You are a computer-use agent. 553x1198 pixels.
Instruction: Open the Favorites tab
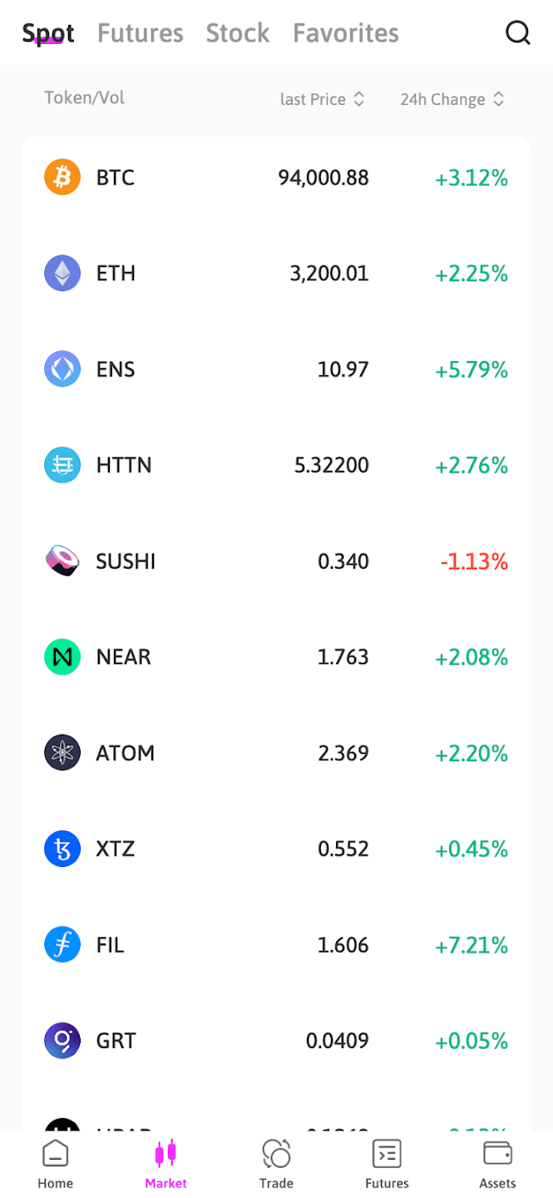click(346, 33)
